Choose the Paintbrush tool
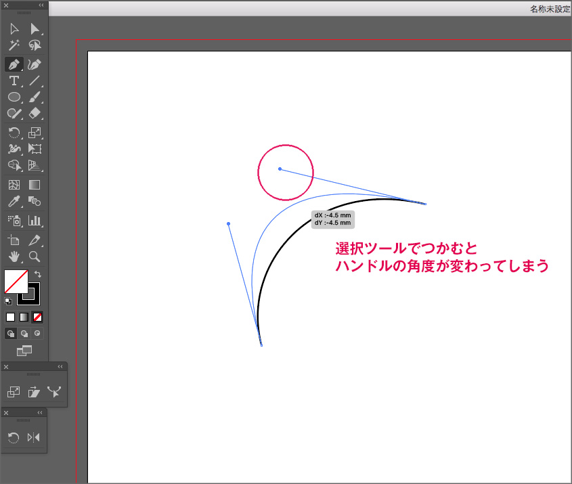572x484 pixels. click(x=35, y=97)
